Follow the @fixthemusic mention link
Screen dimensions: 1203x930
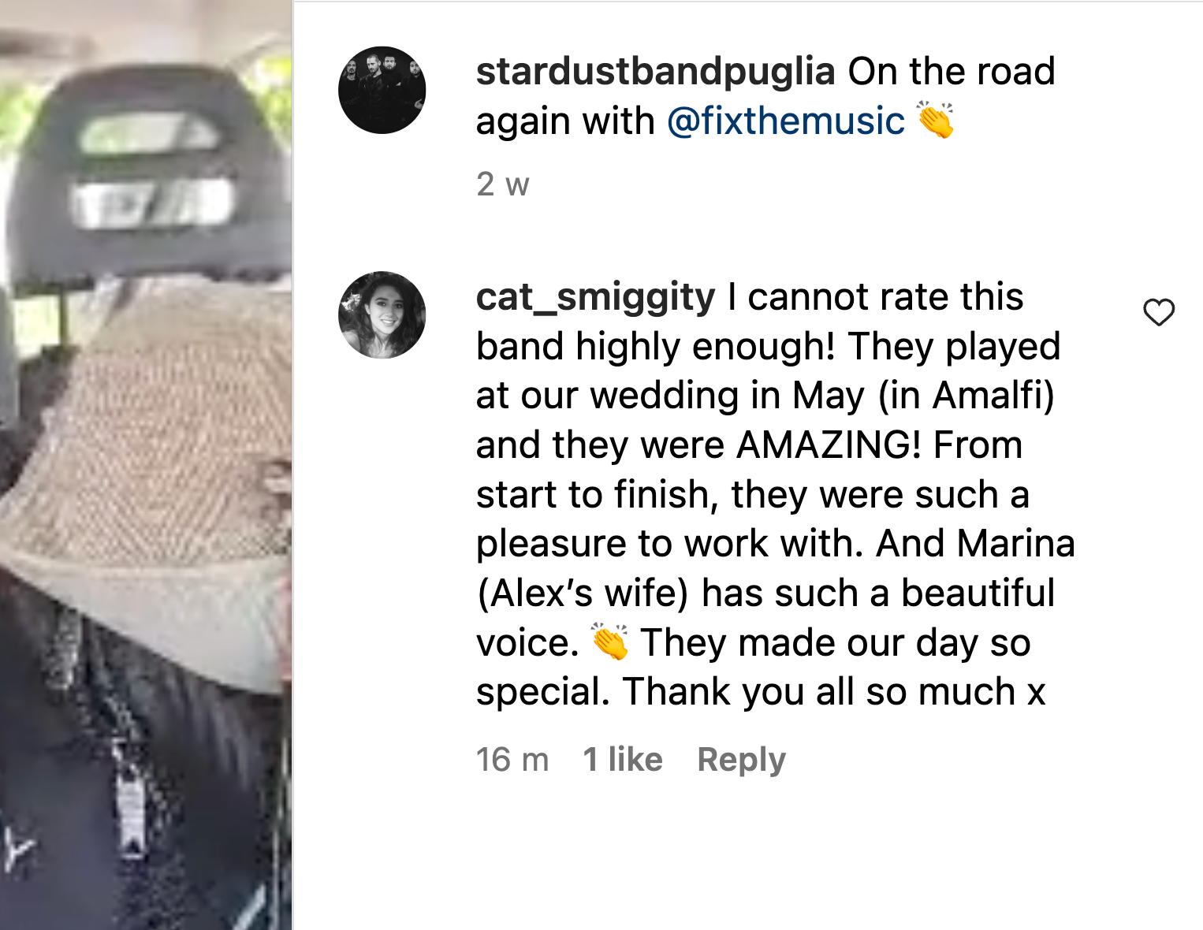click(x=786, y=121)
